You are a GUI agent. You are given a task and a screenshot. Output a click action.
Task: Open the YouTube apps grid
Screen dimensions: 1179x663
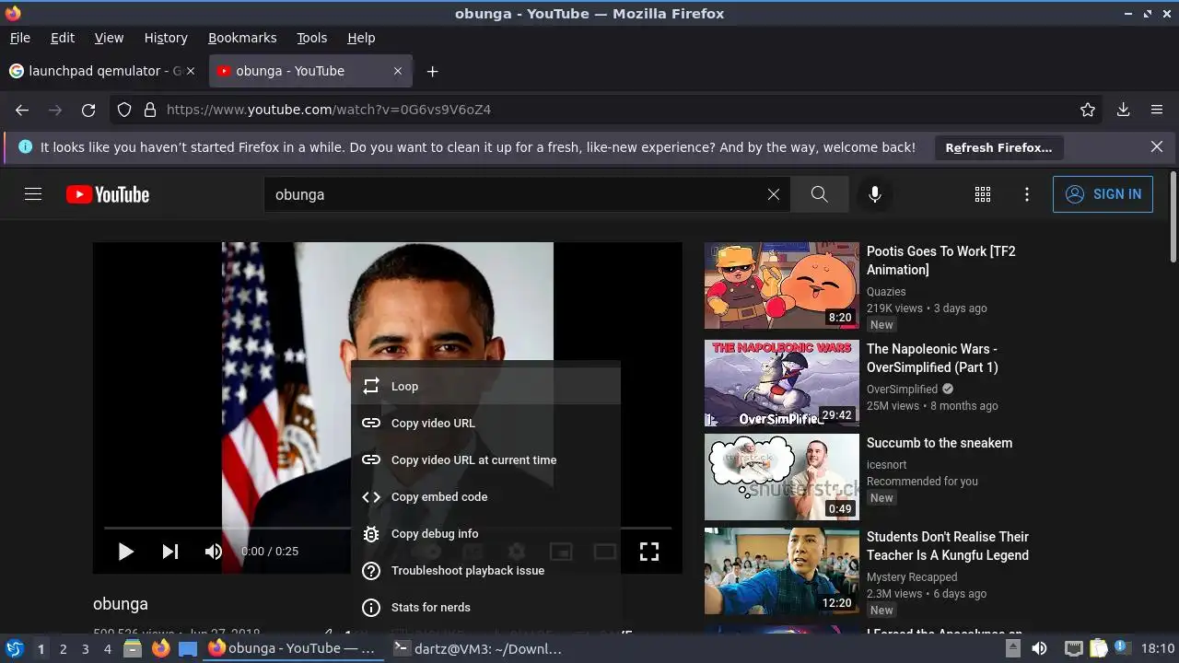(x=983, y=194)
